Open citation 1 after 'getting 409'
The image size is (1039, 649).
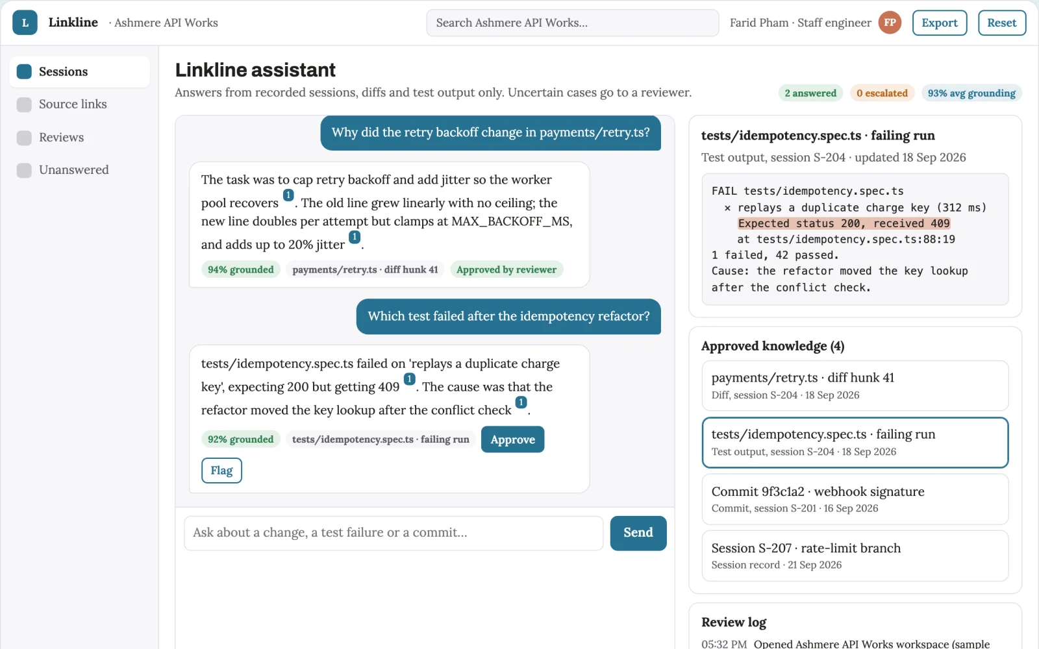point(409,379)
